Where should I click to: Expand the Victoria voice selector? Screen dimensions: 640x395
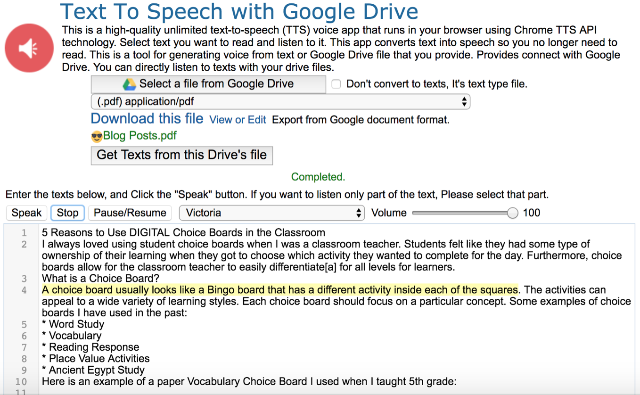[272, 213]
